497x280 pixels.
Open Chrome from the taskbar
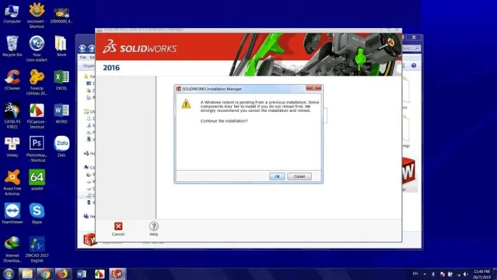click(x=45, y=274)
